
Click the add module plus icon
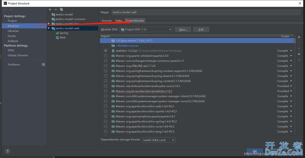click(50, 9)
